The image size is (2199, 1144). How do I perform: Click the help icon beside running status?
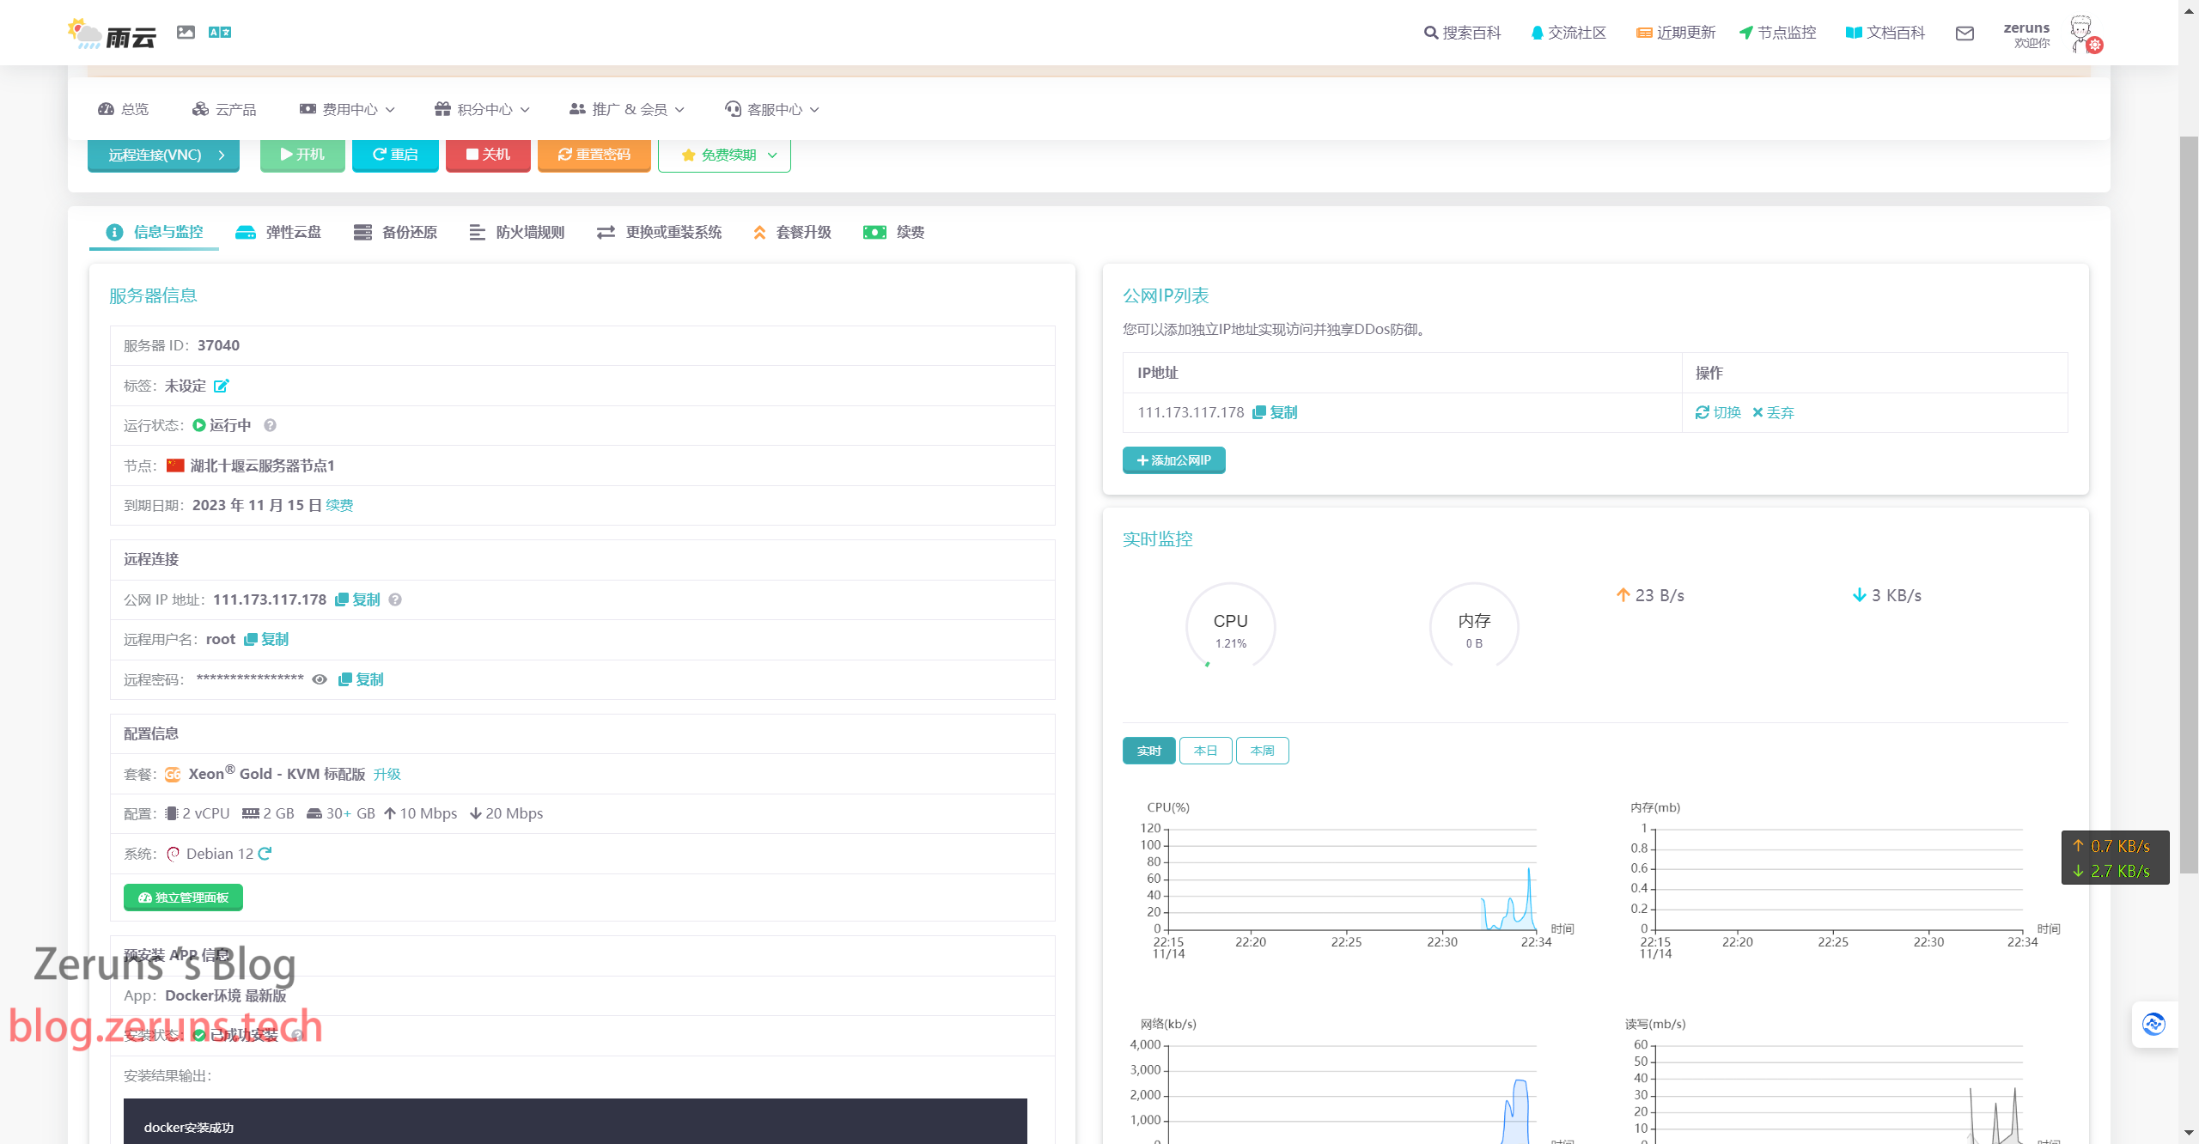pyautogui.click(x=270, y=425)
